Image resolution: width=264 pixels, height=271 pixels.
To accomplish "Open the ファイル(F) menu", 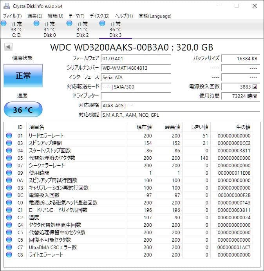I will (13, 16).
